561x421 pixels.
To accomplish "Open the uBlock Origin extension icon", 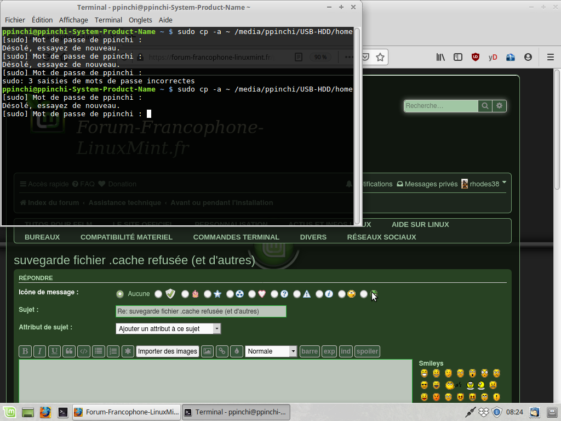I will coord(476,57).
